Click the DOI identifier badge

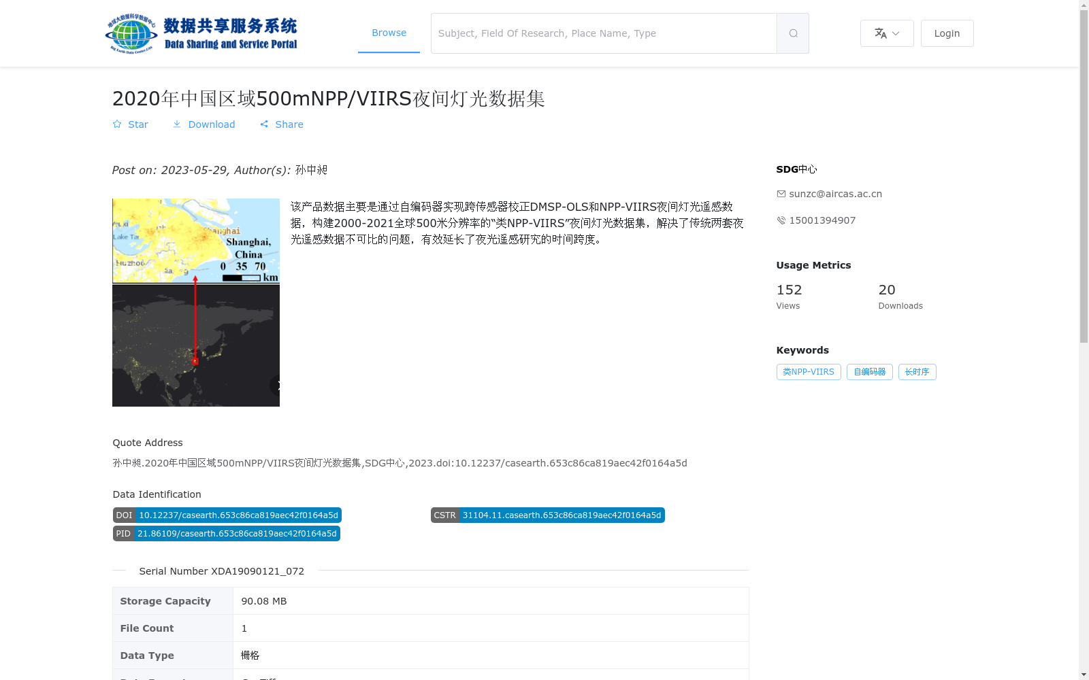227,515
